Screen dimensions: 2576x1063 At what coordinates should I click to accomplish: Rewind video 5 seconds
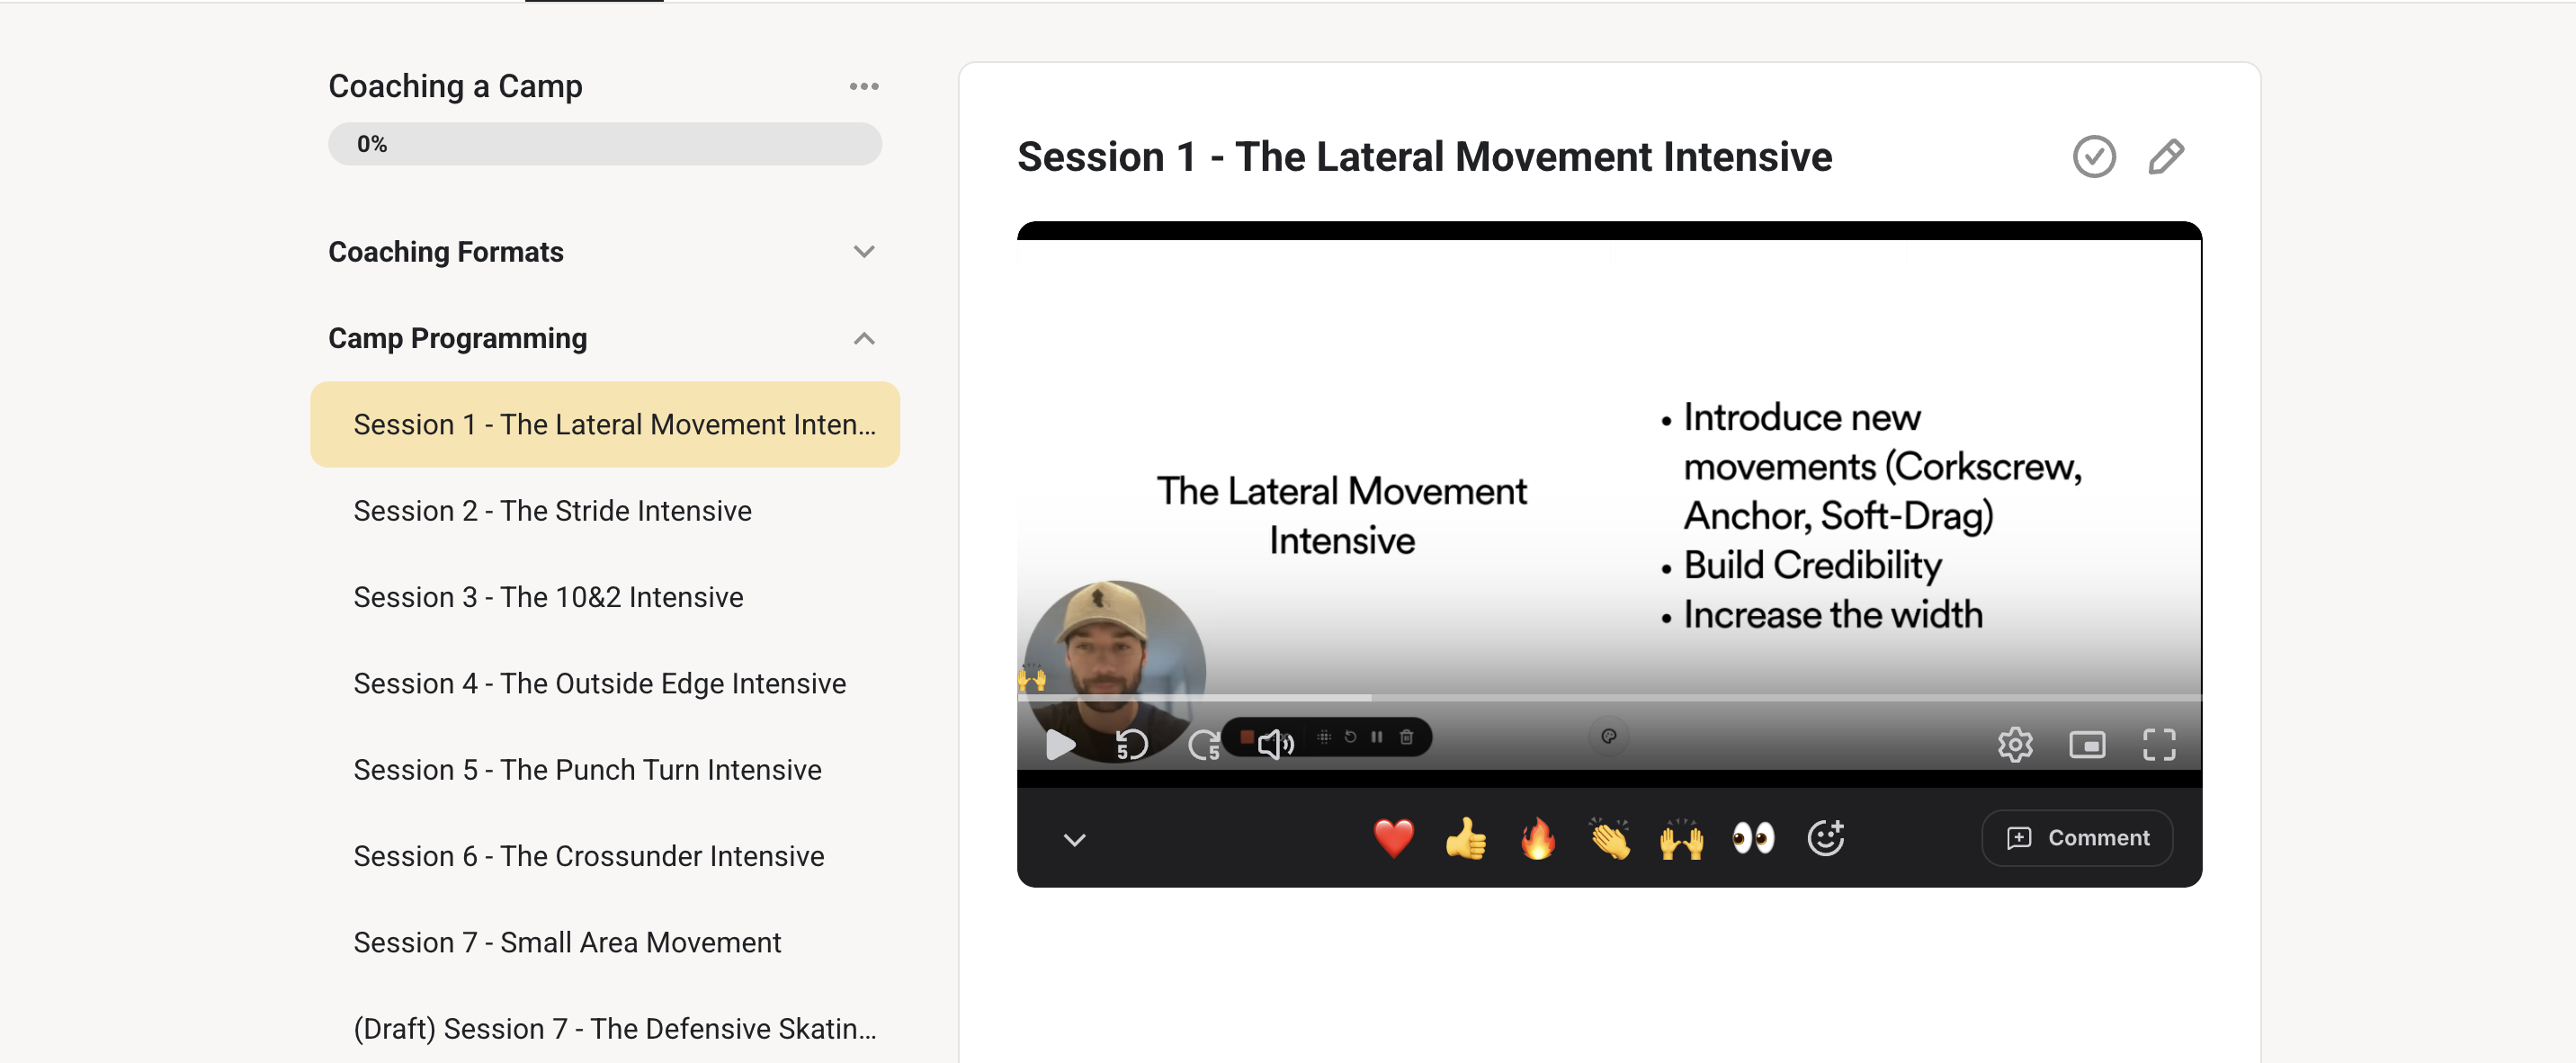1131,744
